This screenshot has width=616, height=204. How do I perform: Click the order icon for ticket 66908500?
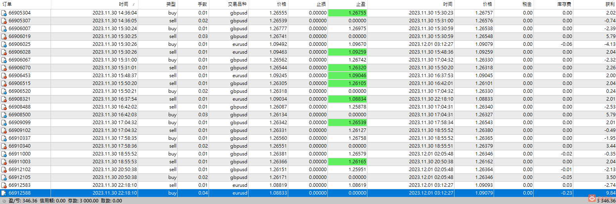point(4,115)
